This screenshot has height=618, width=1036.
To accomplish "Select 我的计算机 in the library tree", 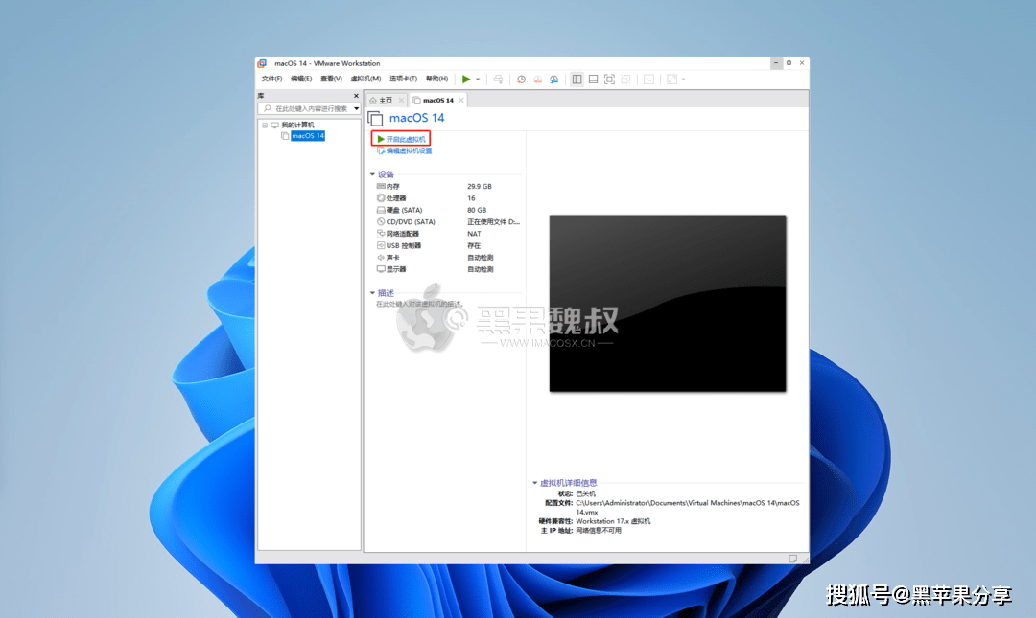I will click(x=297, y=125).
